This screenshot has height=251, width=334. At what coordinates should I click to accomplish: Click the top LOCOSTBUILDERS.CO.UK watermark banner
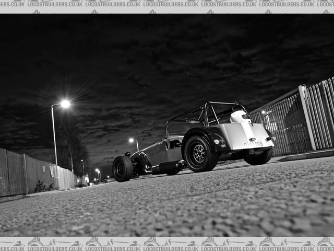tap(167, 4)
